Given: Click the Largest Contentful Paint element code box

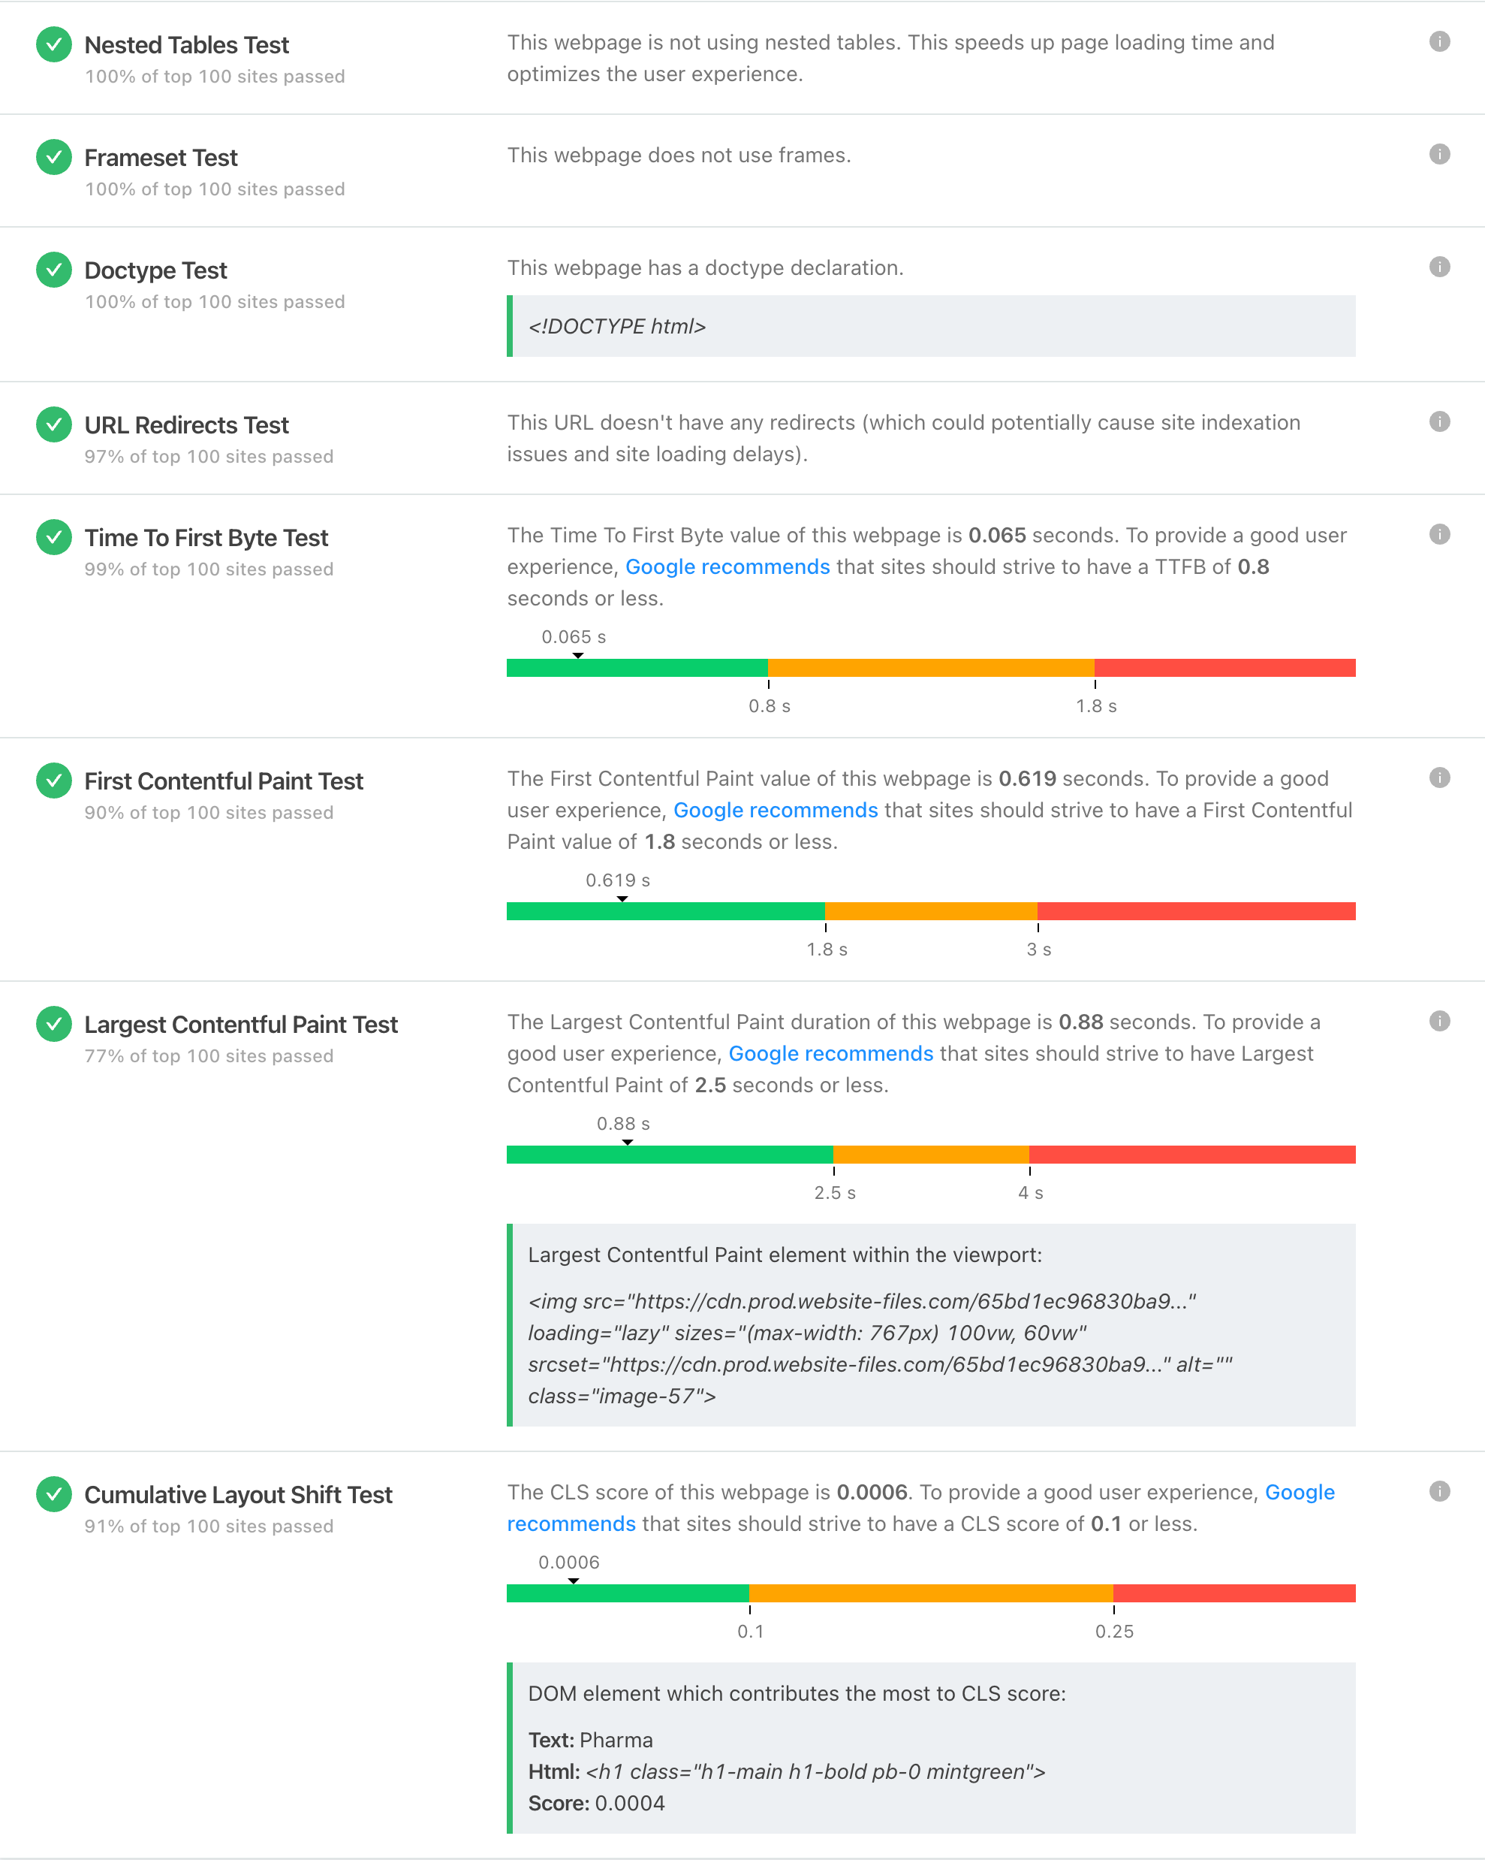Looking at the screenshot, I should pyautogui.click(x=930, y=1324).
